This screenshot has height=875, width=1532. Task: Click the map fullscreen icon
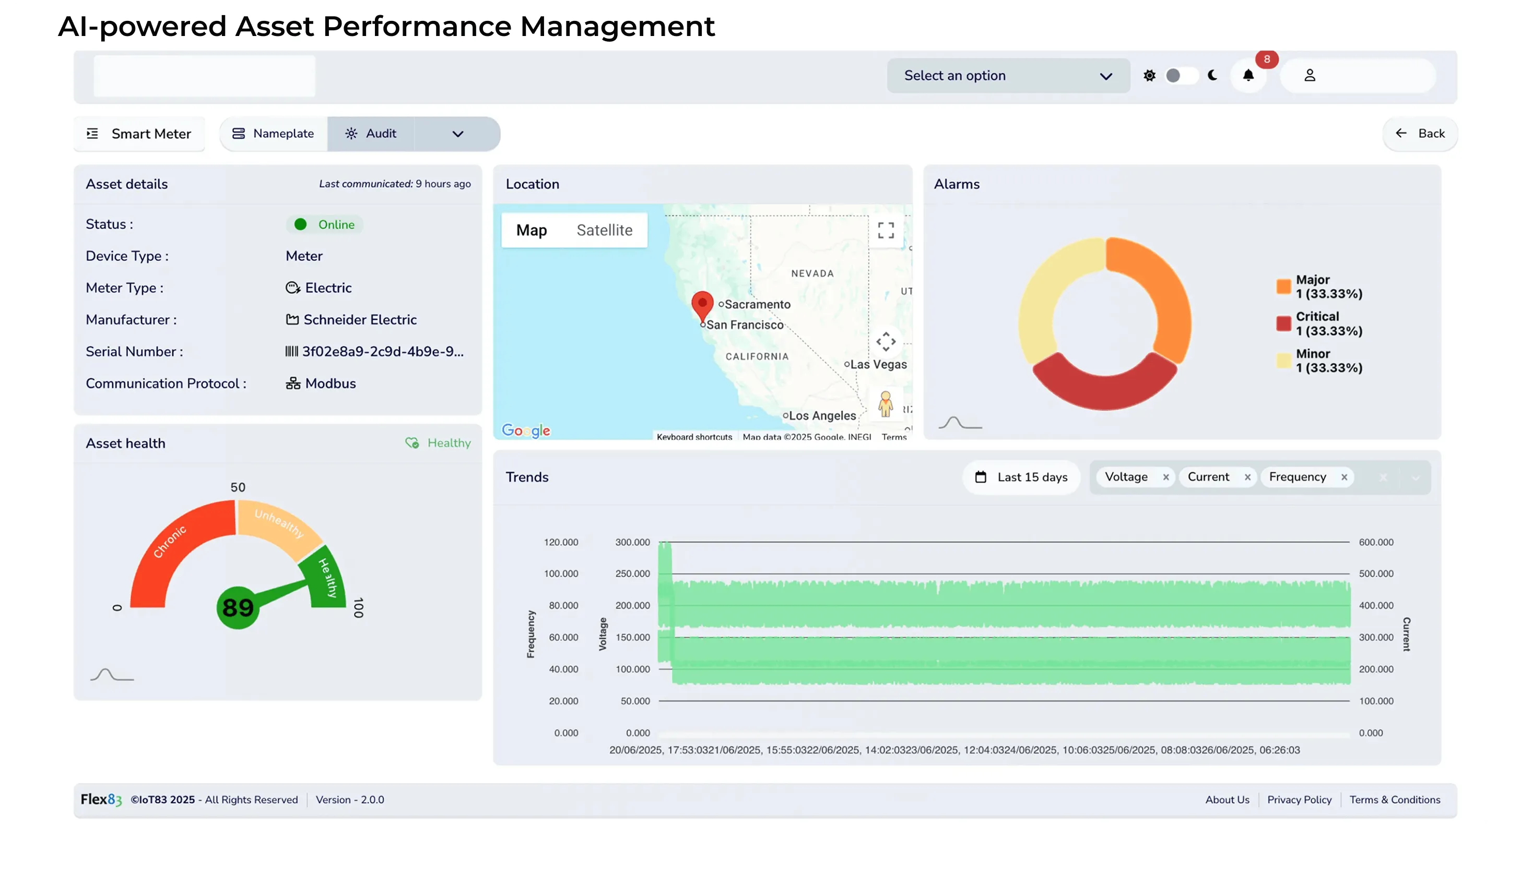886,230
